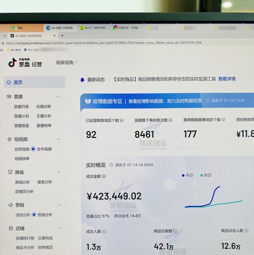The height and width of the screenshot is (255, 254).
Task: Click help icon beside 成交人数
Action: coord(104,231)
